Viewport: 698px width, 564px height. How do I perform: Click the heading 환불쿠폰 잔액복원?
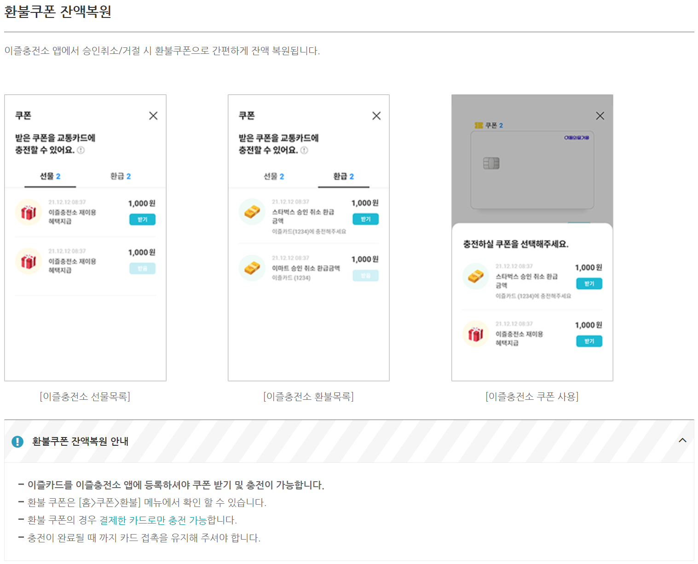pyautogui.click(x=58, y=11)
